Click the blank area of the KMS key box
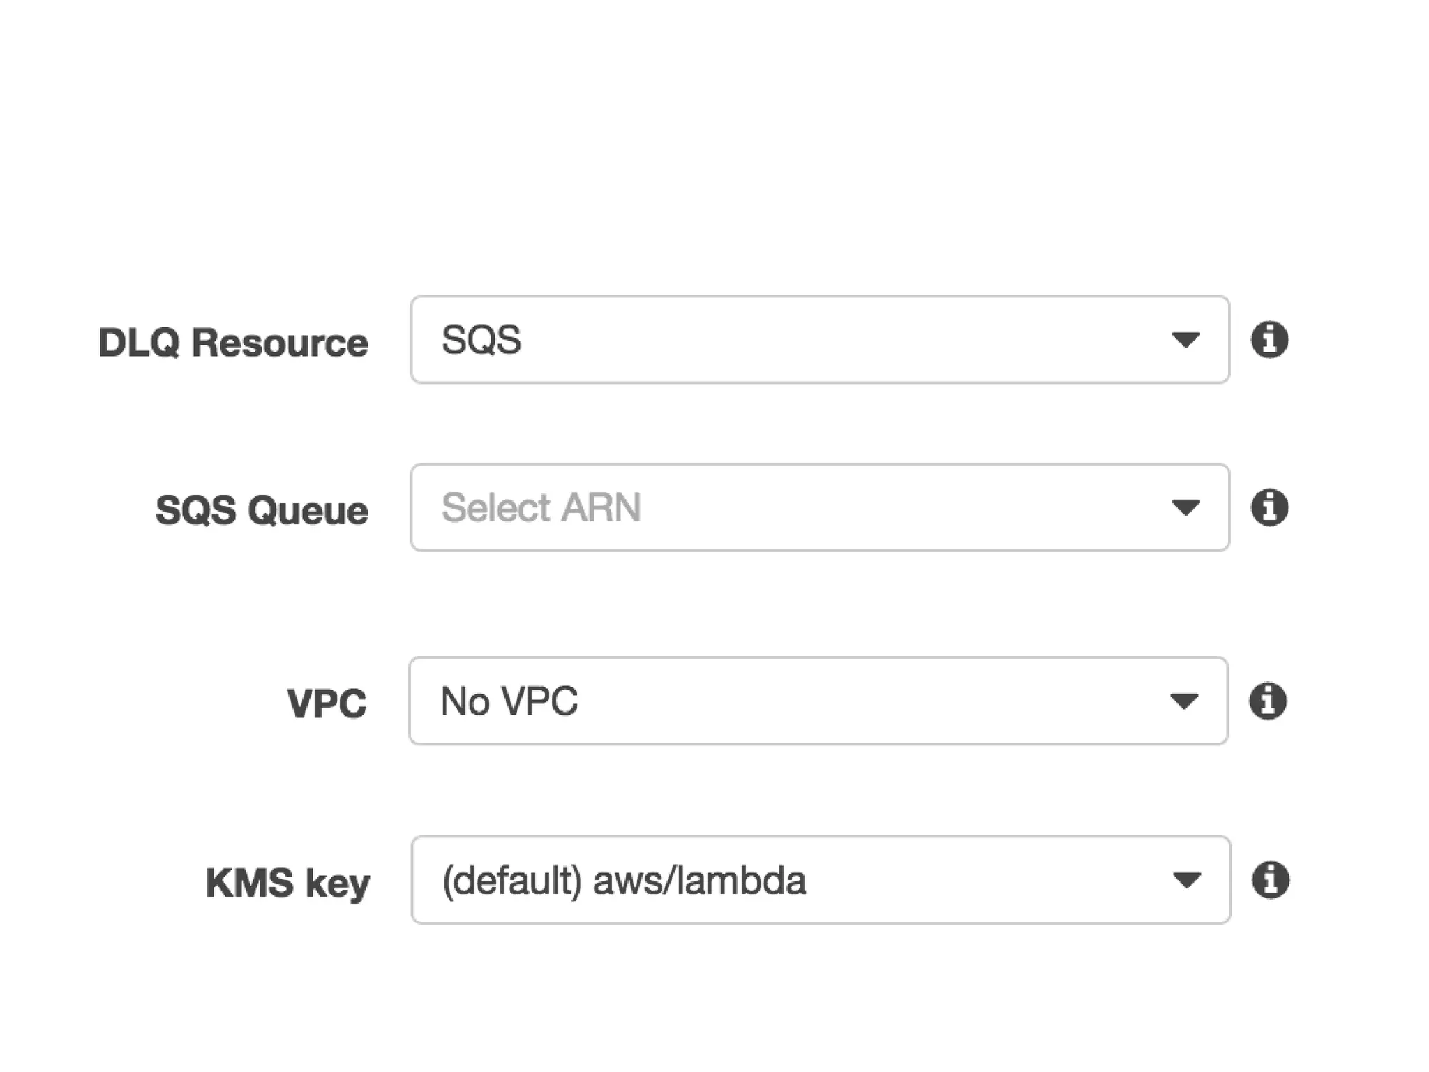Image resolution: width=1429 pixels, height=1072 pixels. tap(977, 880)
